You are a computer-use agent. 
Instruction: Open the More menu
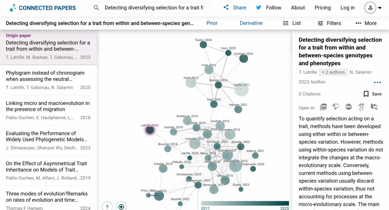click(x=366, y=23)
